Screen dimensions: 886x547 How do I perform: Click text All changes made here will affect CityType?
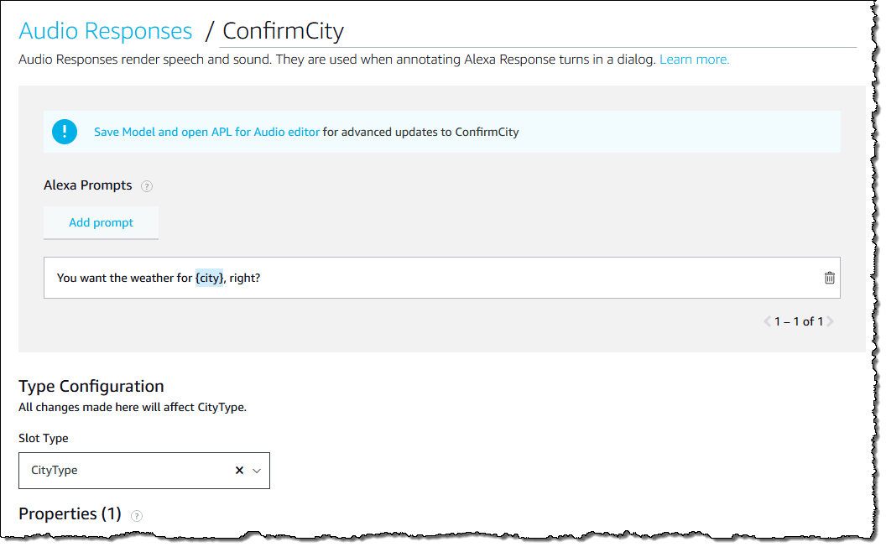click(133, 407)
